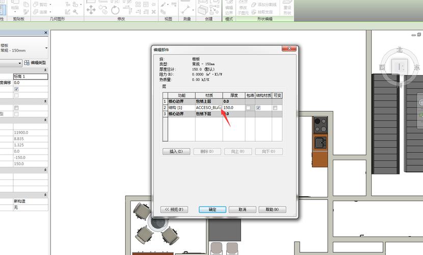423x255 pixels.
Task: Enable the 可变 checkbox for the structure layer
Action: tap(275, 108)
